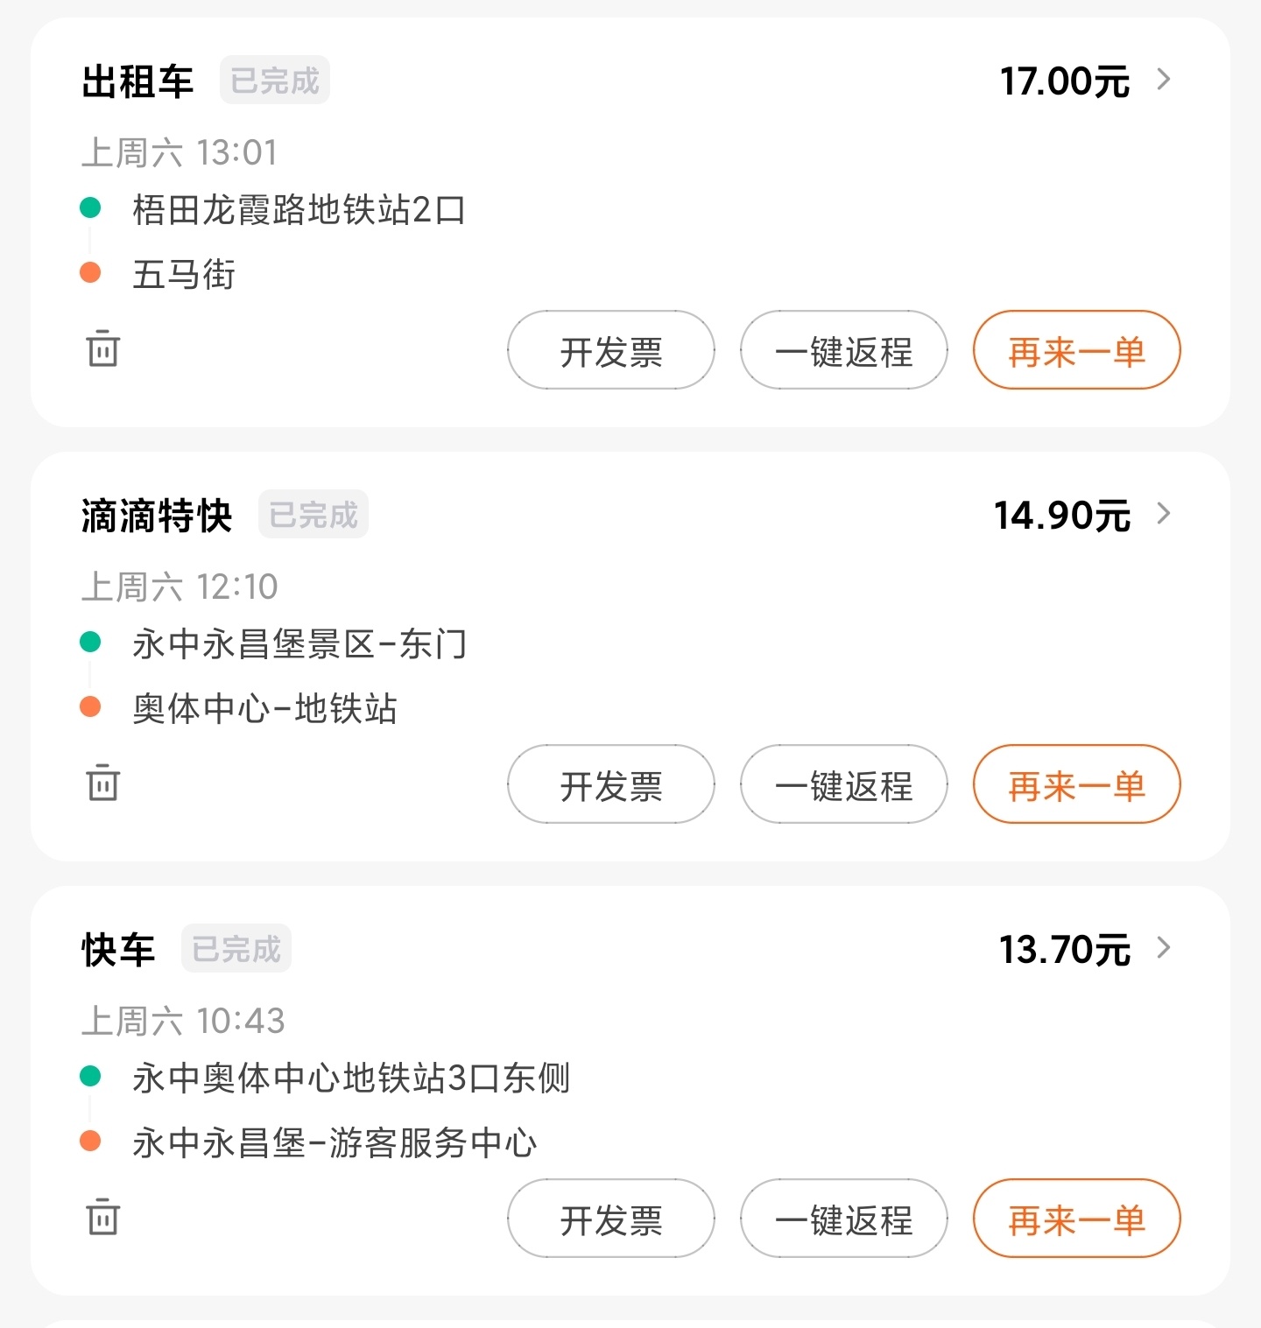Tap the 已完成 status on 滴滴特快
Screen dimensions: 1261x1328
[313, 515]
